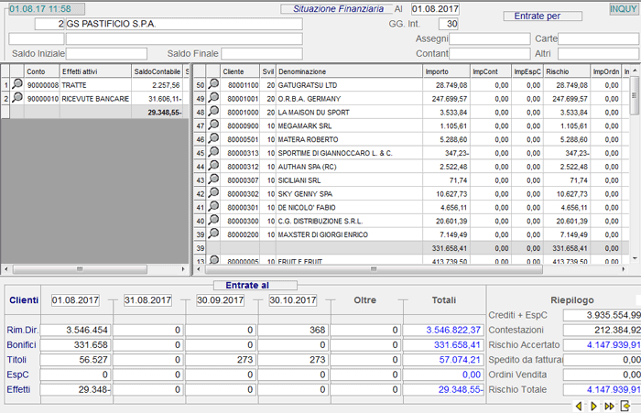
Task: Open lookup icon for MAXSTER DI GIORGI ENRICO
Action: pyautogui.click(x=213, y=234)
